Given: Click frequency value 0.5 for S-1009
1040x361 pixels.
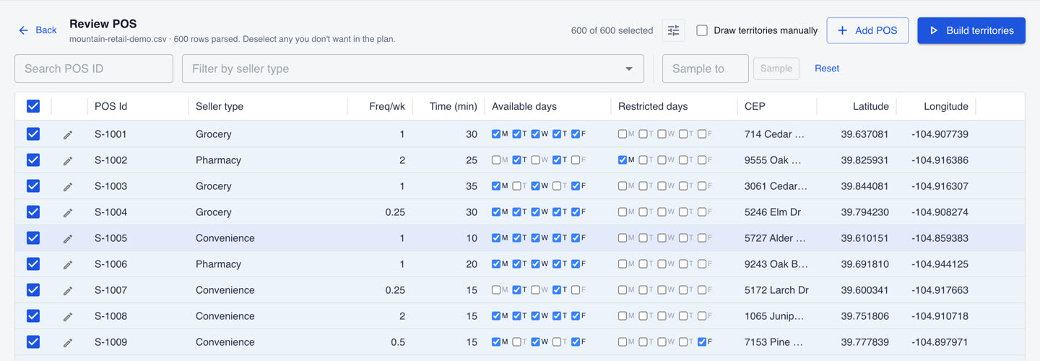Looking at the screenshot, I should point(398,342).
